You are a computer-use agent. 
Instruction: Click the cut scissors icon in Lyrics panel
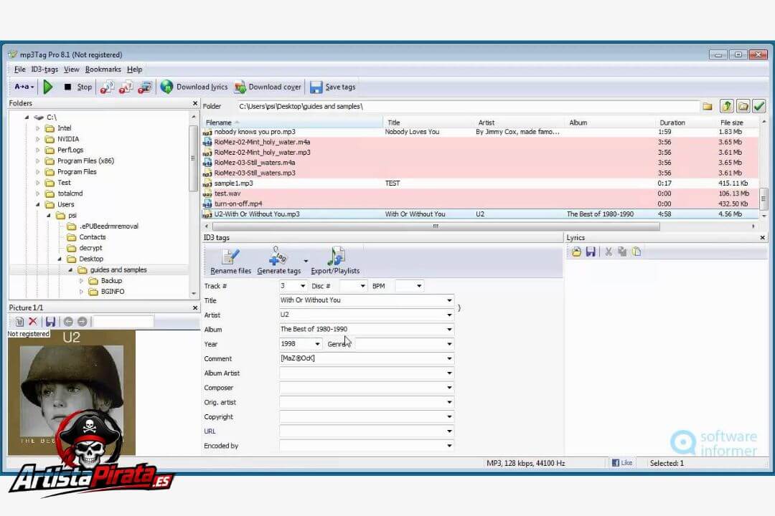[x=609, y=252]
